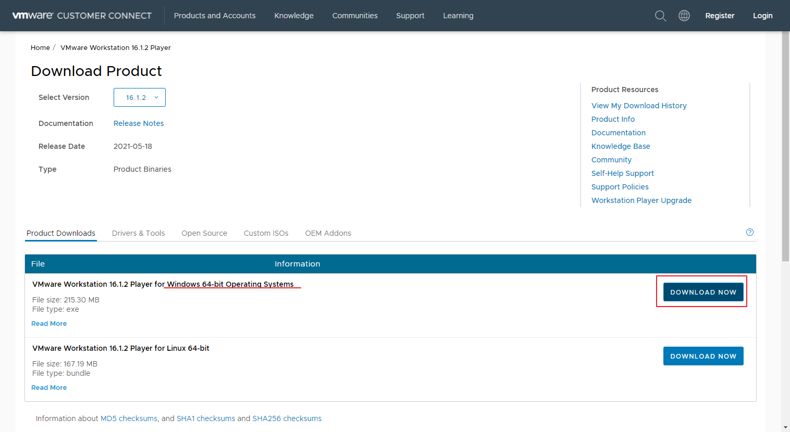Image resolution: width=790 pixels, height=432 pixels.
Task: Switch to Drivers & Tools tab
Action: (138, 233)
